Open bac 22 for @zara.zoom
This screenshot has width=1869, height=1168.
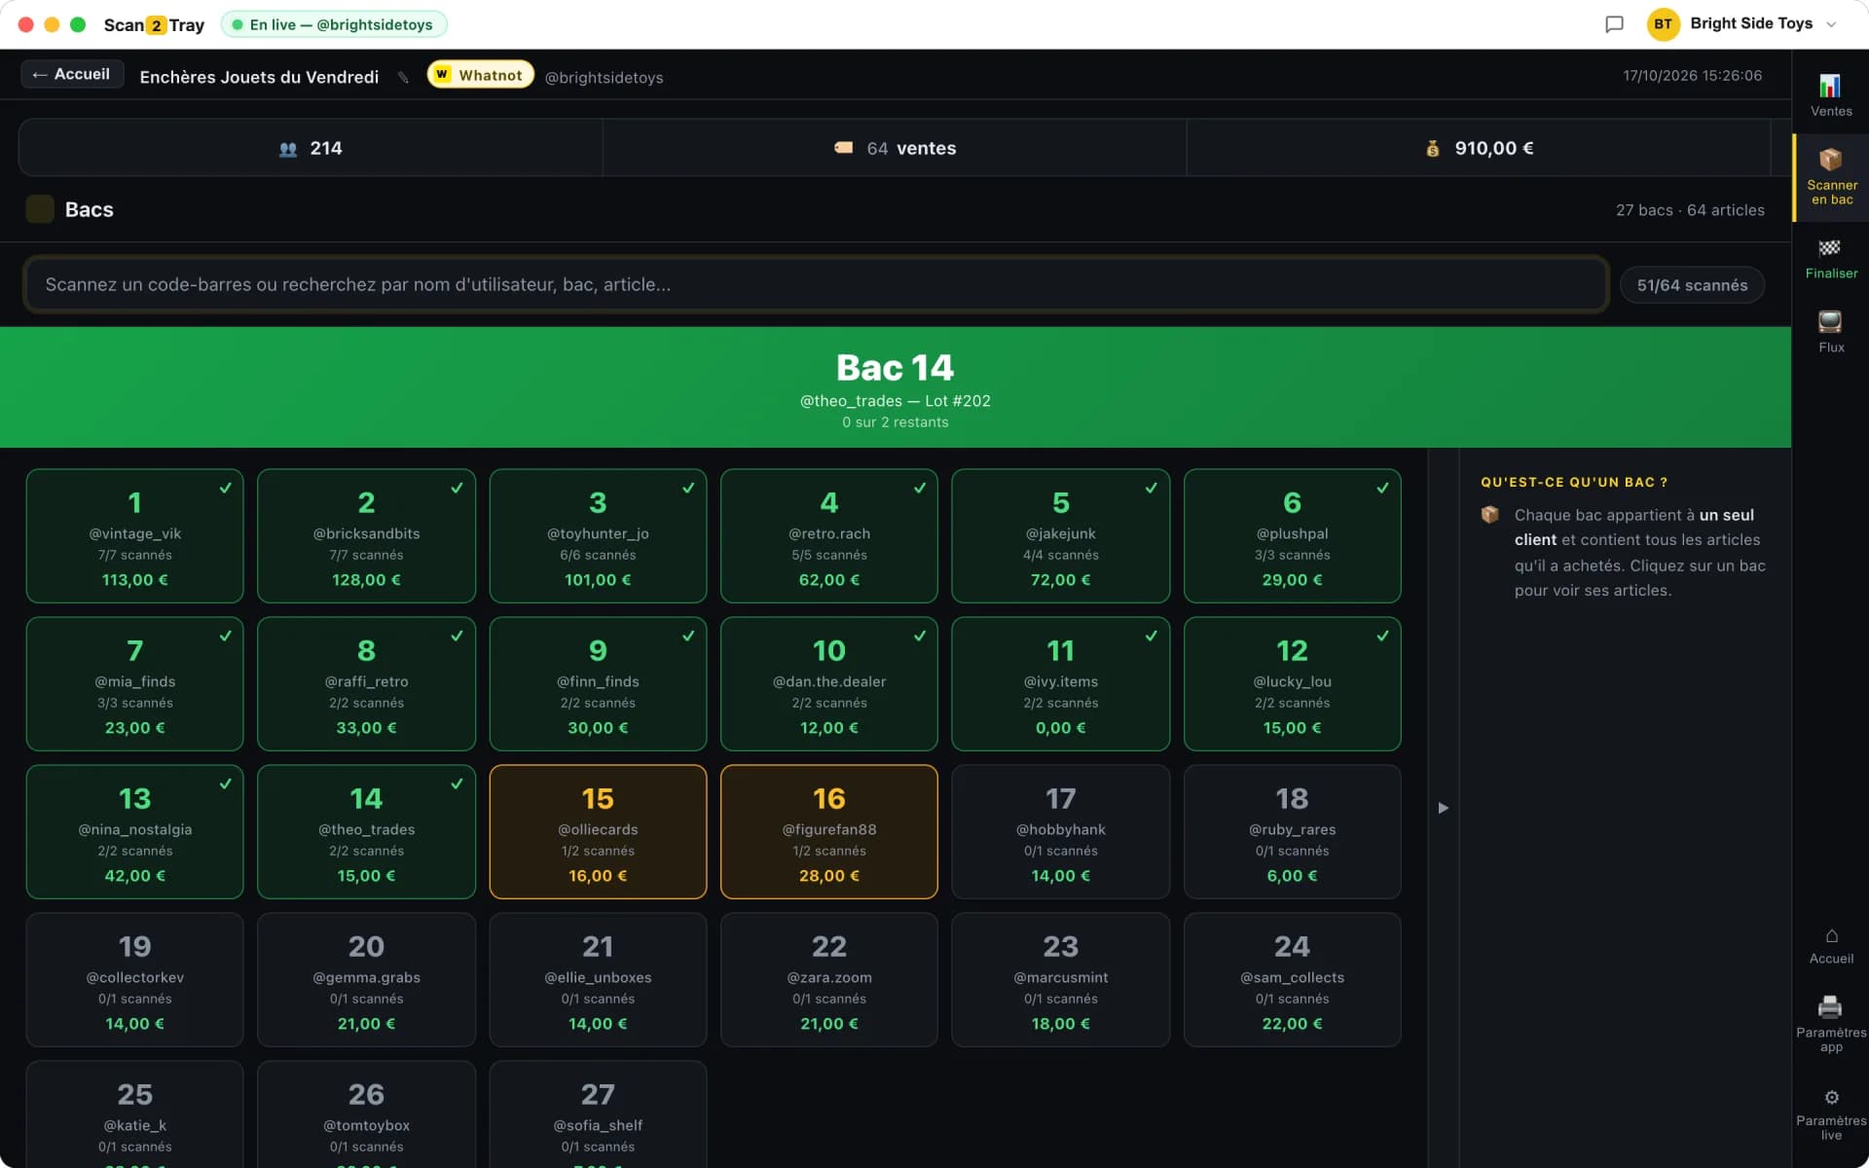[829, 979]
